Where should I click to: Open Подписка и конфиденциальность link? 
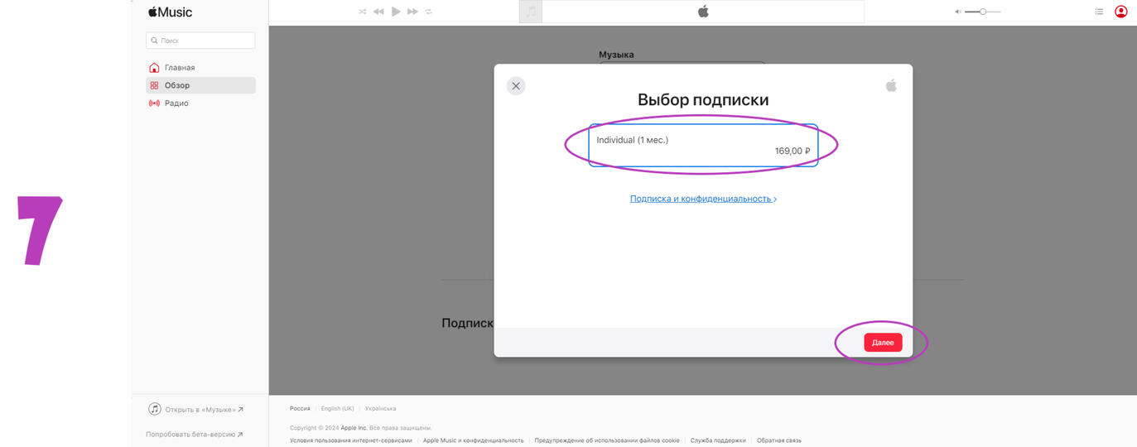(x=703, y=199)
